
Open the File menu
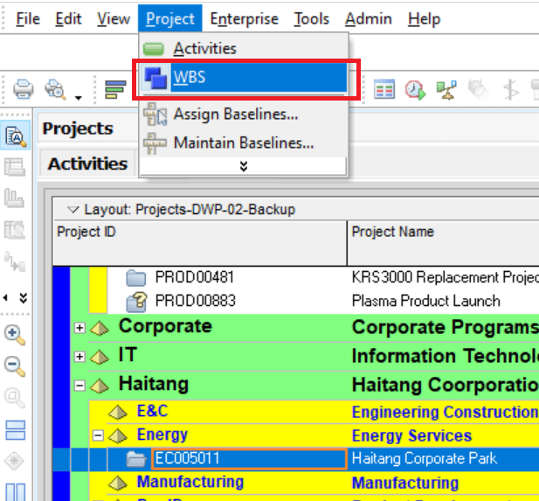[x=28, y=18]
